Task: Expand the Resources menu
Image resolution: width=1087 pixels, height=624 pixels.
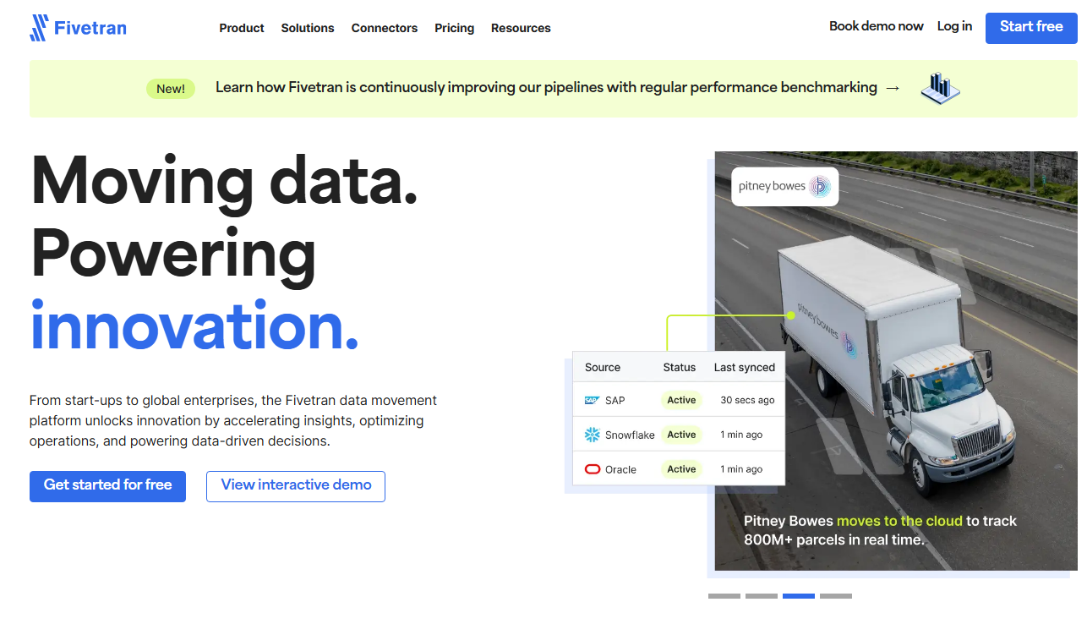Action: point(521,28)
